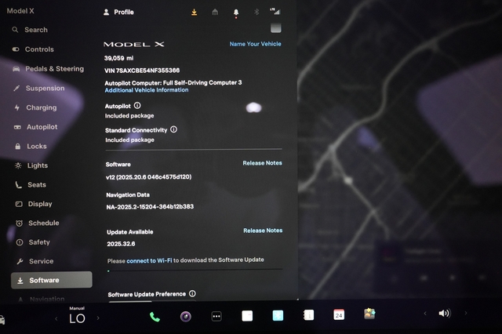Lower volume with left chevron
The image size is (502, 334).
425,314
